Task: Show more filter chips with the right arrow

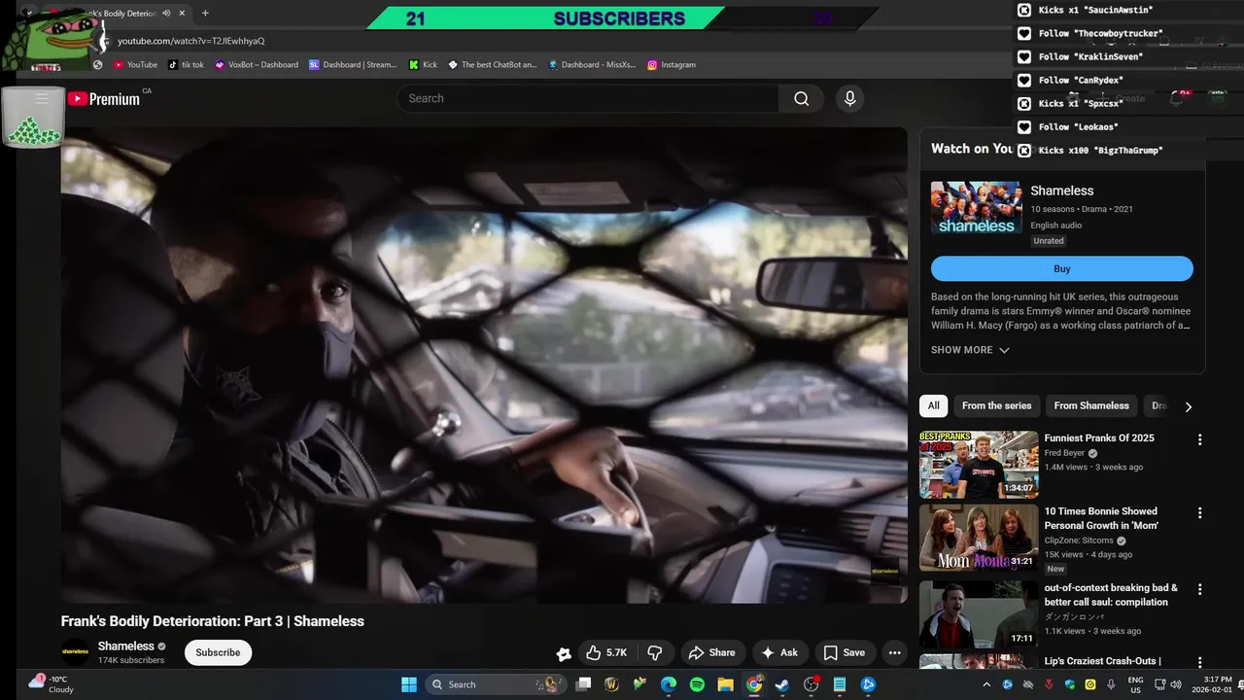Action: [x=1188, y=406]
